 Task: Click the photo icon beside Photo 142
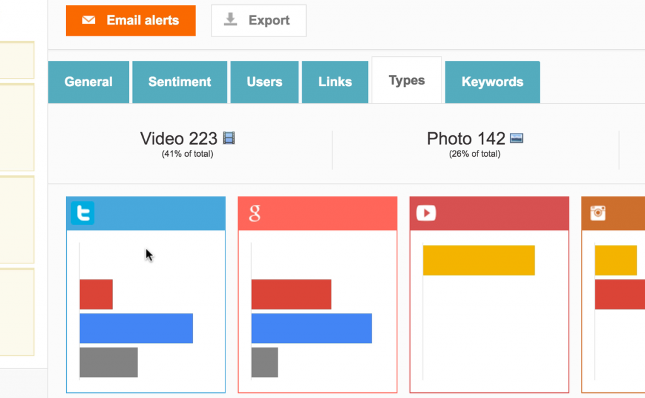tap(517, 137)
